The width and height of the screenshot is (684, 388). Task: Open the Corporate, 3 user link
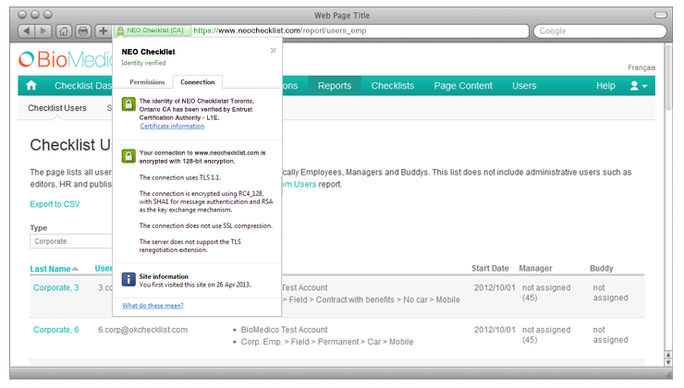tap(56, 287)
